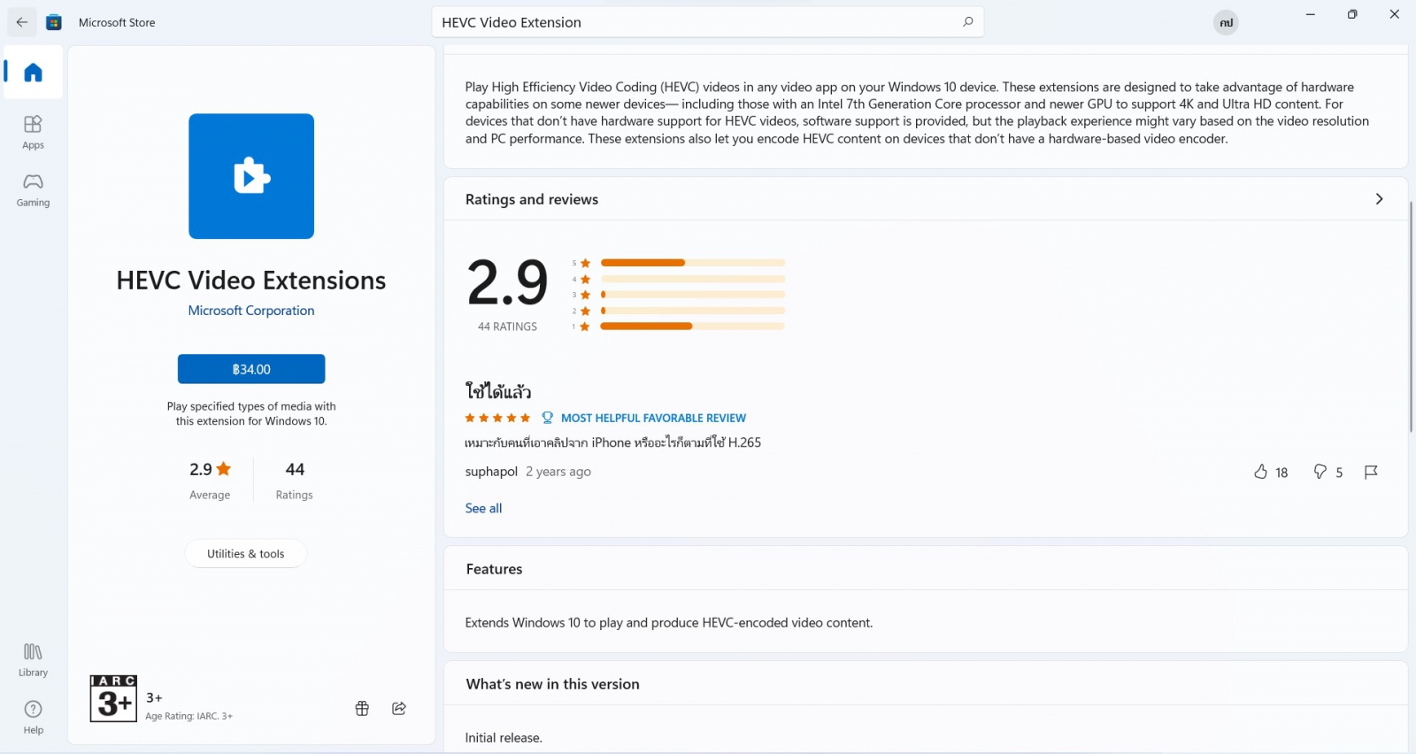Click the 5-star rating bar
Image resolution: width=1416 pixels, height=754 pixels.
point(692,263)
